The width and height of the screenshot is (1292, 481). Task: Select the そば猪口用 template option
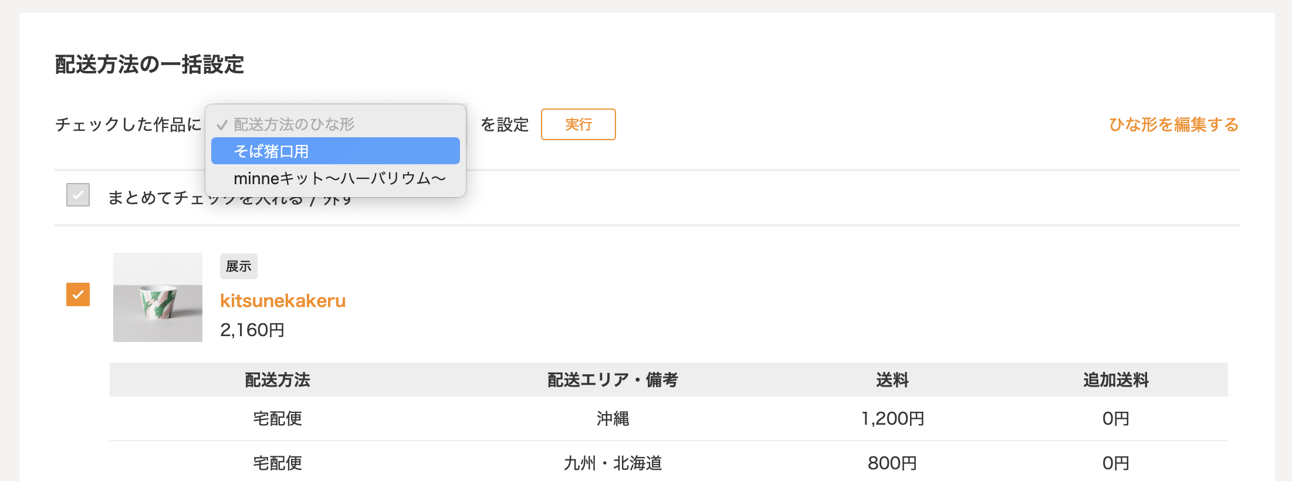click(335, 151)
